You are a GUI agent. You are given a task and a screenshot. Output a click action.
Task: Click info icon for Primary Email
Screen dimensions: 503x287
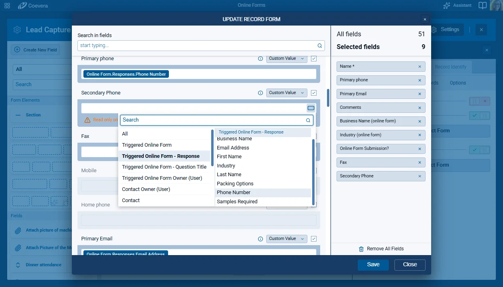(260, 239)
